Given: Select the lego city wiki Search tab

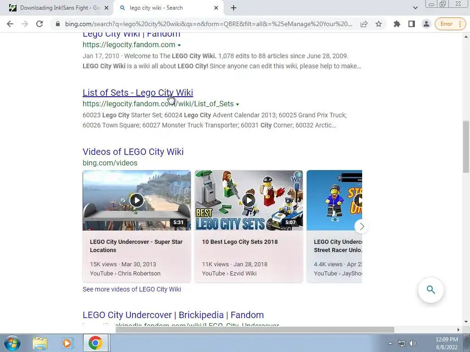Looking at the screenshot, I should [x=168, y=8].
